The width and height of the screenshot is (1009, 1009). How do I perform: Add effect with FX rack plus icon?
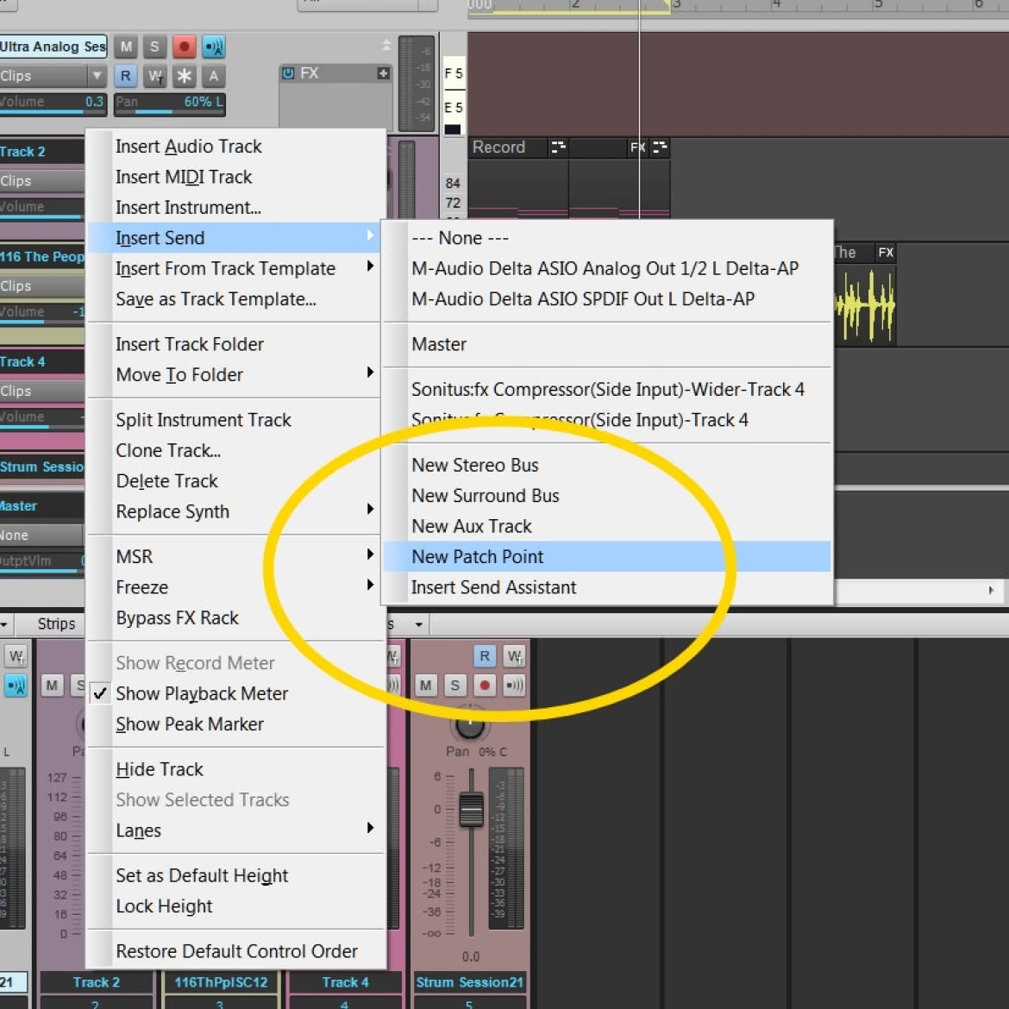pyautogui.click(x=383, y=73)
